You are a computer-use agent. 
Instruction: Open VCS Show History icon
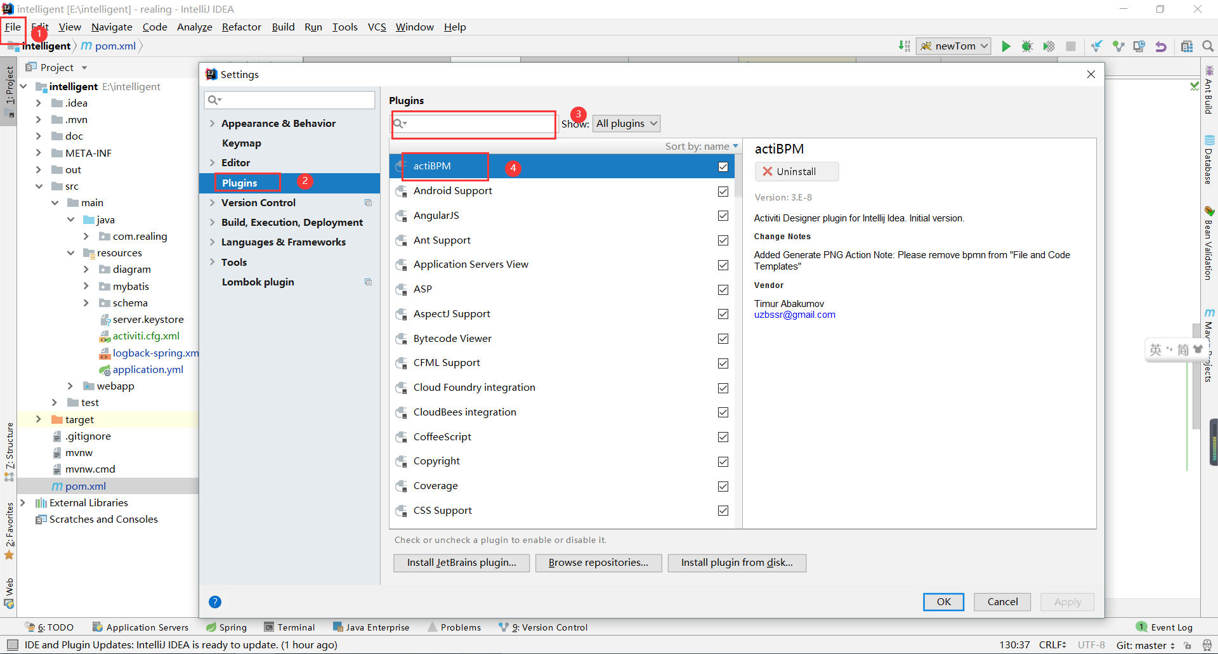click(1139, 46)
